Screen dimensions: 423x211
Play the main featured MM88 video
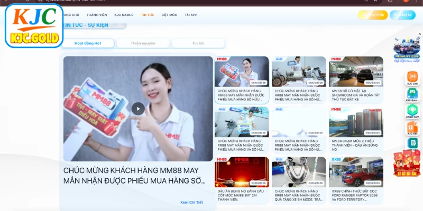138,109
